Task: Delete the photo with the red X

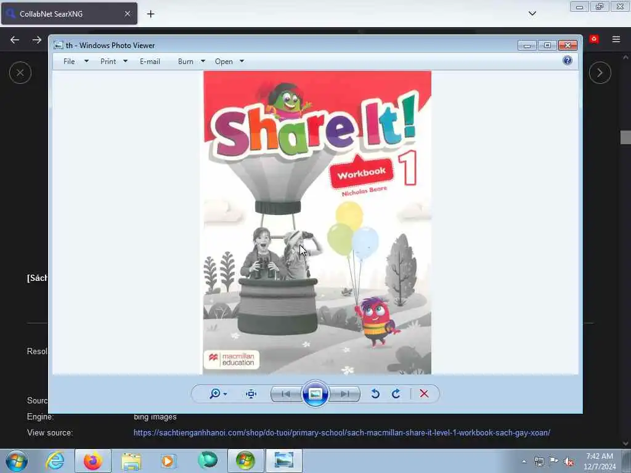Action: 424,394
